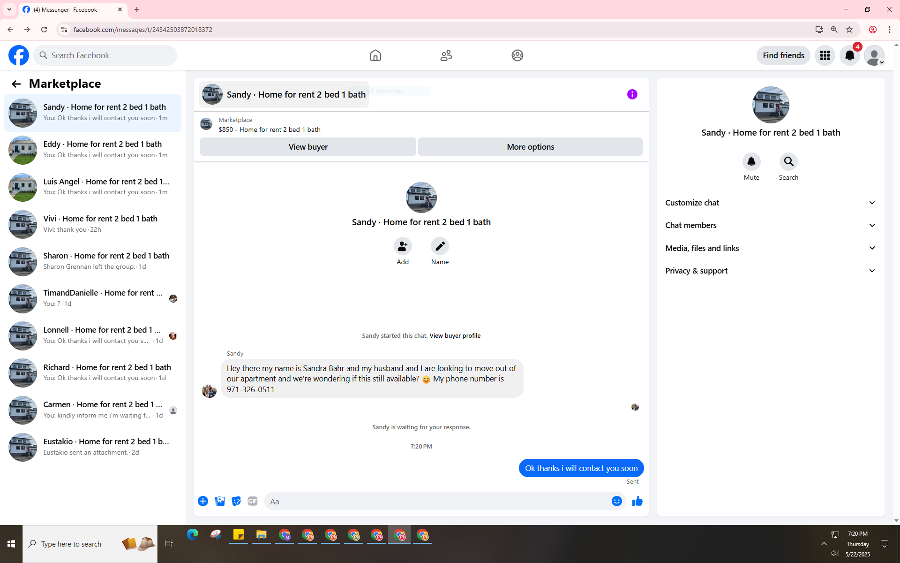Open Chrome zoom indicator icon

click(x=834, y=30)
